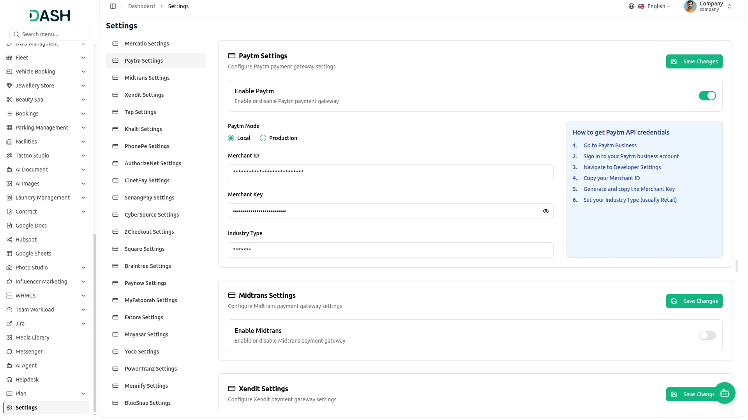Click the globe language icon
The image size is (748, 420).
pyautogui.click(x=632, y=6)
